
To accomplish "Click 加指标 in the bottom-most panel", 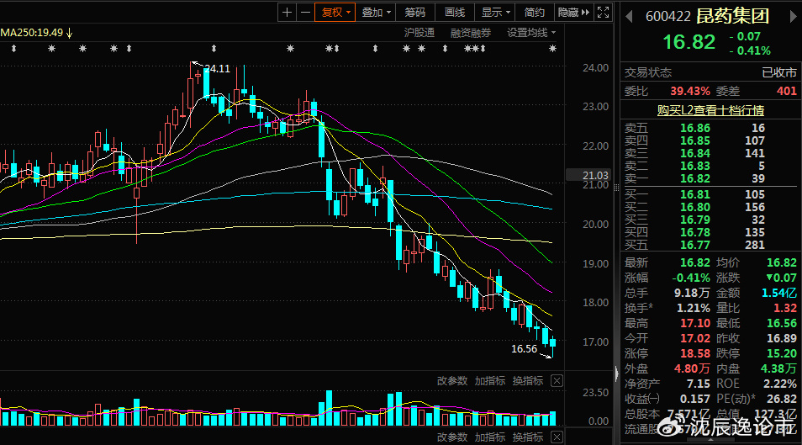I will coord(490,437).
